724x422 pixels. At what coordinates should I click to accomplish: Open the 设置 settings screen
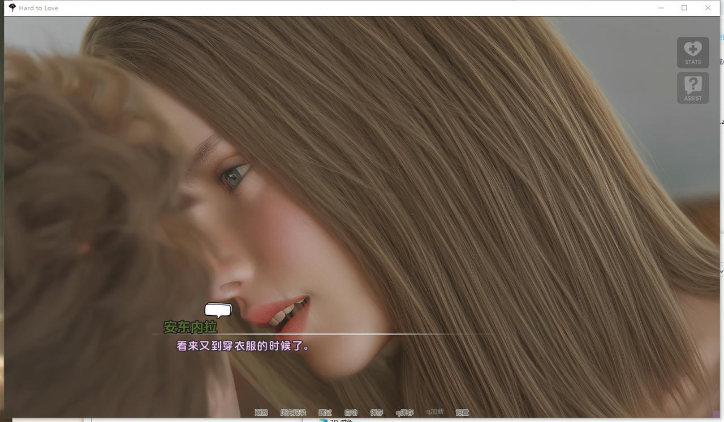(462, 412)
